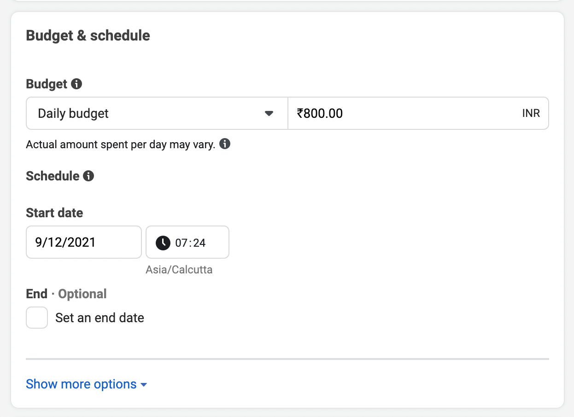Click the clock icon in time field
The image size is (574, 417).
click(163, 243)
